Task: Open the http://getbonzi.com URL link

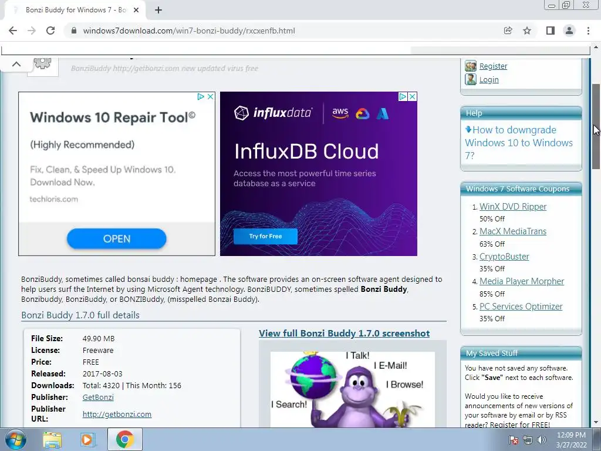Action: click(117, 414)
